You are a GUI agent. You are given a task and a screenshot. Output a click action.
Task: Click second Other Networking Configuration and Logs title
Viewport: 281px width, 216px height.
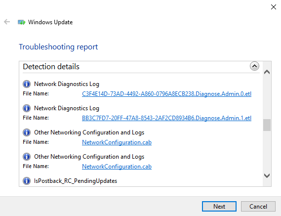click(x=89, y=157)
